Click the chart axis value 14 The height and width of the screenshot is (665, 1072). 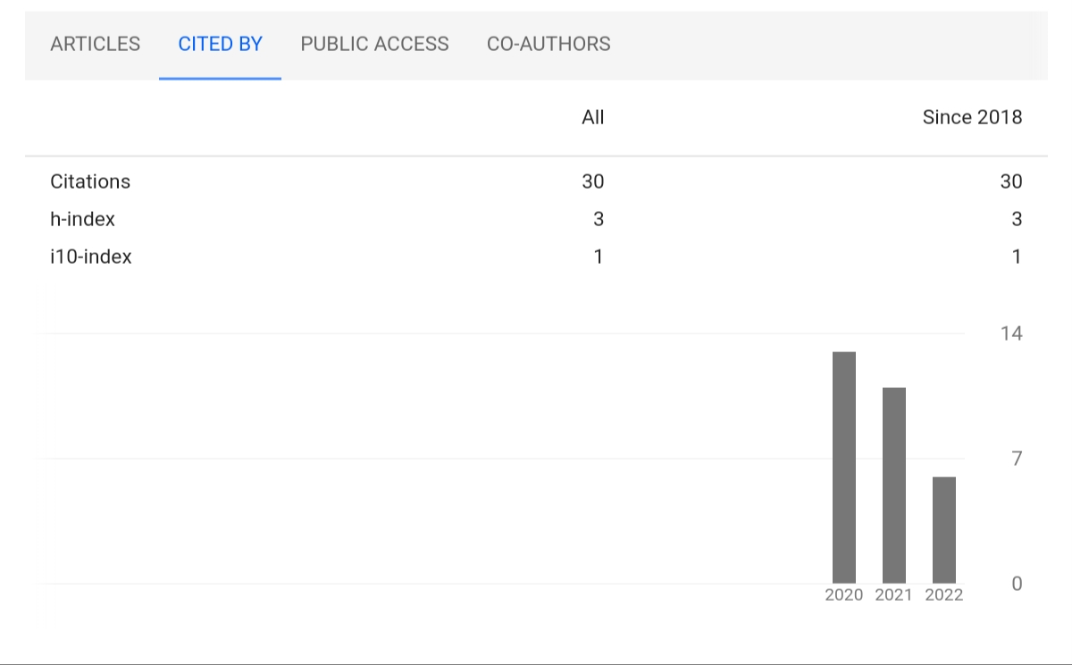(1011, 333)
